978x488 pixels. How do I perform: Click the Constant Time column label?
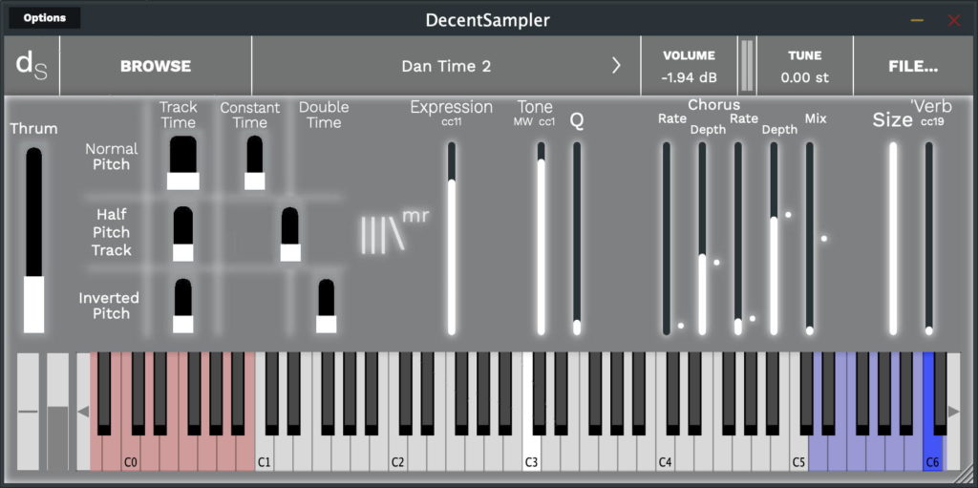(x=249, y=116)
